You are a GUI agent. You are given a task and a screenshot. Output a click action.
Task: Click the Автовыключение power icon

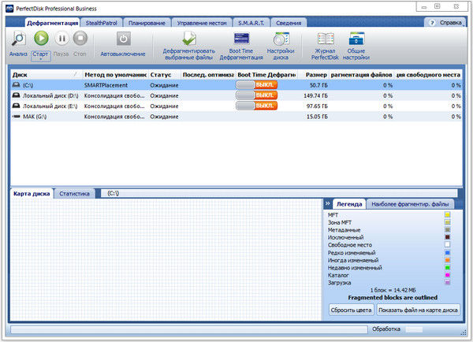[x=123, y=38]
